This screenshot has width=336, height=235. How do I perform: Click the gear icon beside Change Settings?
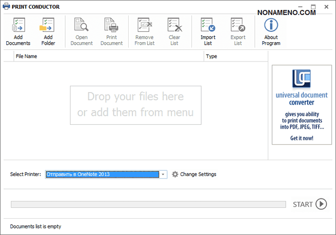pos(175,175)
